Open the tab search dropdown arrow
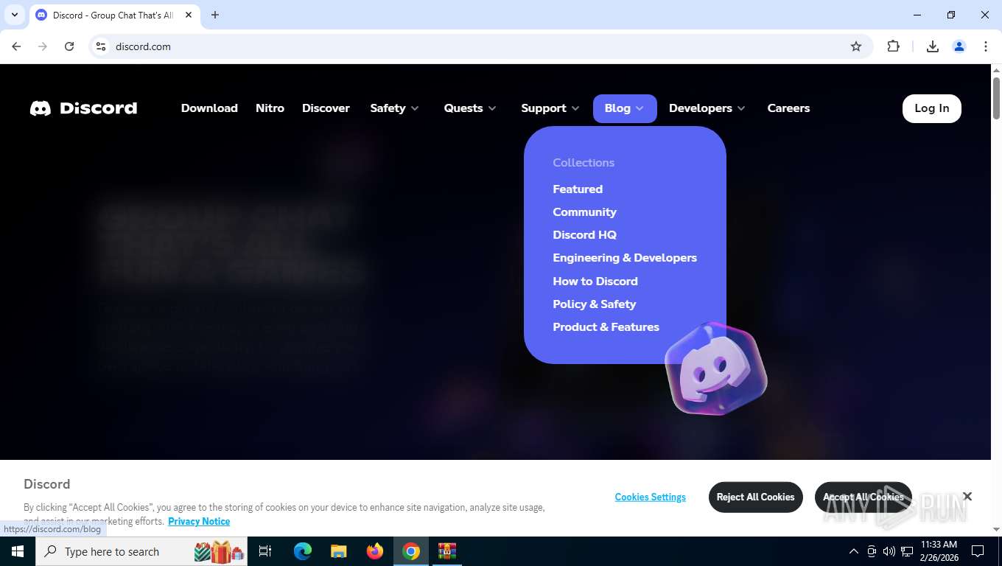1002x566 pixels. coord(14,15)
